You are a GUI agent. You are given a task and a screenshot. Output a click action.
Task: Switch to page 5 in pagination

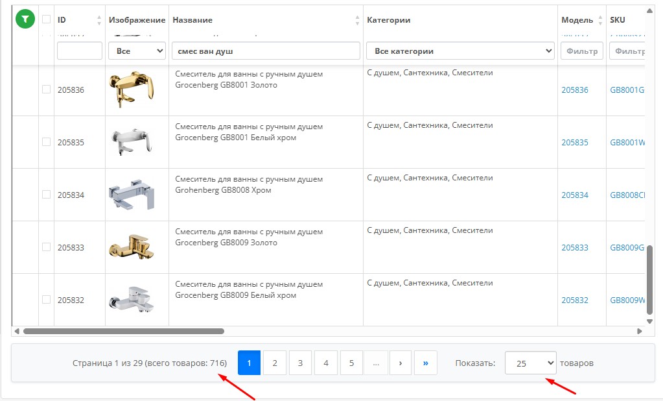(351, 363)
